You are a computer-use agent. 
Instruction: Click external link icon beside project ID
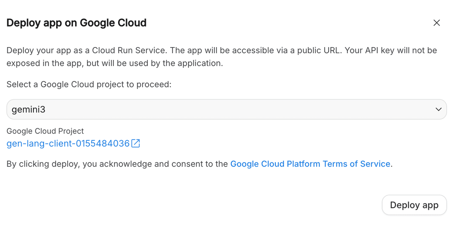coord(136,143)
